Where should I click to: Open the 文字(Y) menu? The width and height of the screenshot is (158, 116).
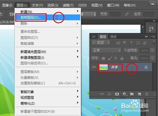pos(37,5)
